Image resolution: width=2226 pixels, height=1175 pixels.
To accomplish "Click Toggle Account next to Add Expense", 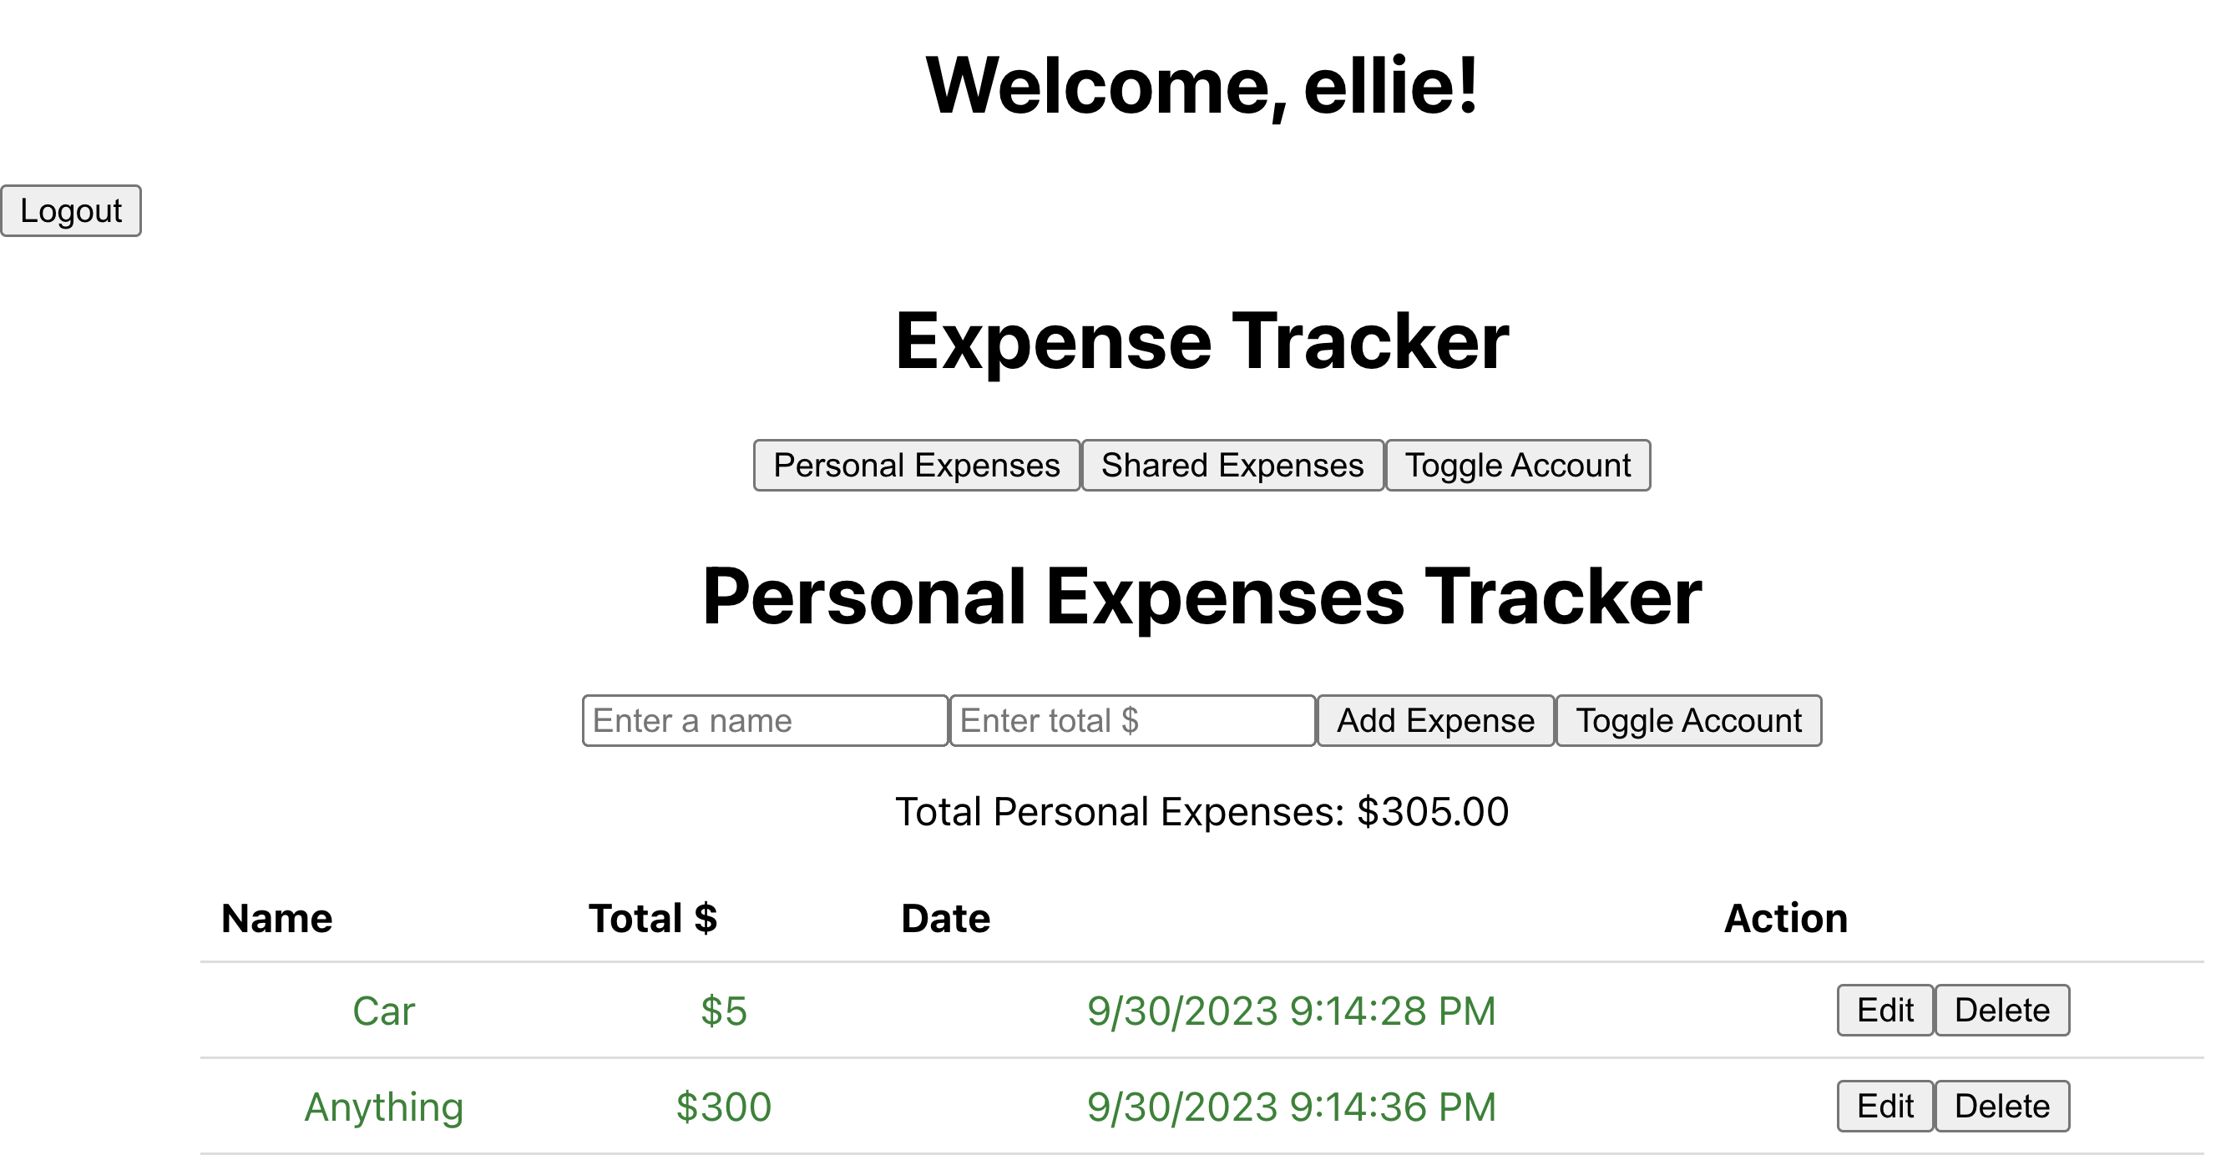I will 1689,719.
